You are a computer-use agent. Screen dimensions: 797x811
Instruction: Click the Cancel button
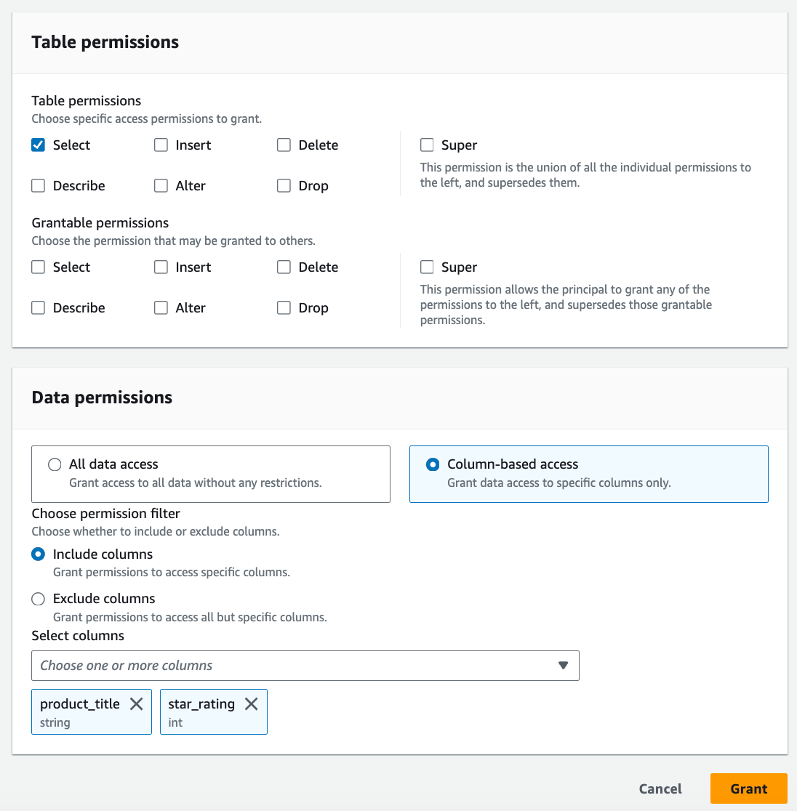[660, 788]
